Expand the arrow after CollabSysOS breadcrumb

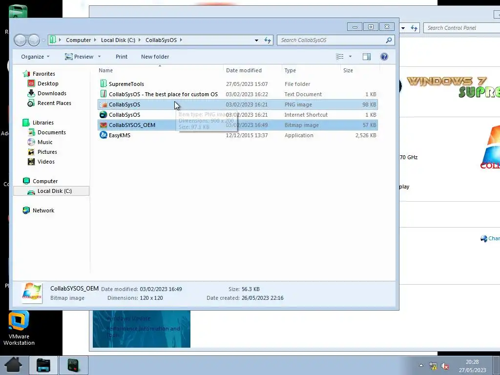(x=181, y=40)
